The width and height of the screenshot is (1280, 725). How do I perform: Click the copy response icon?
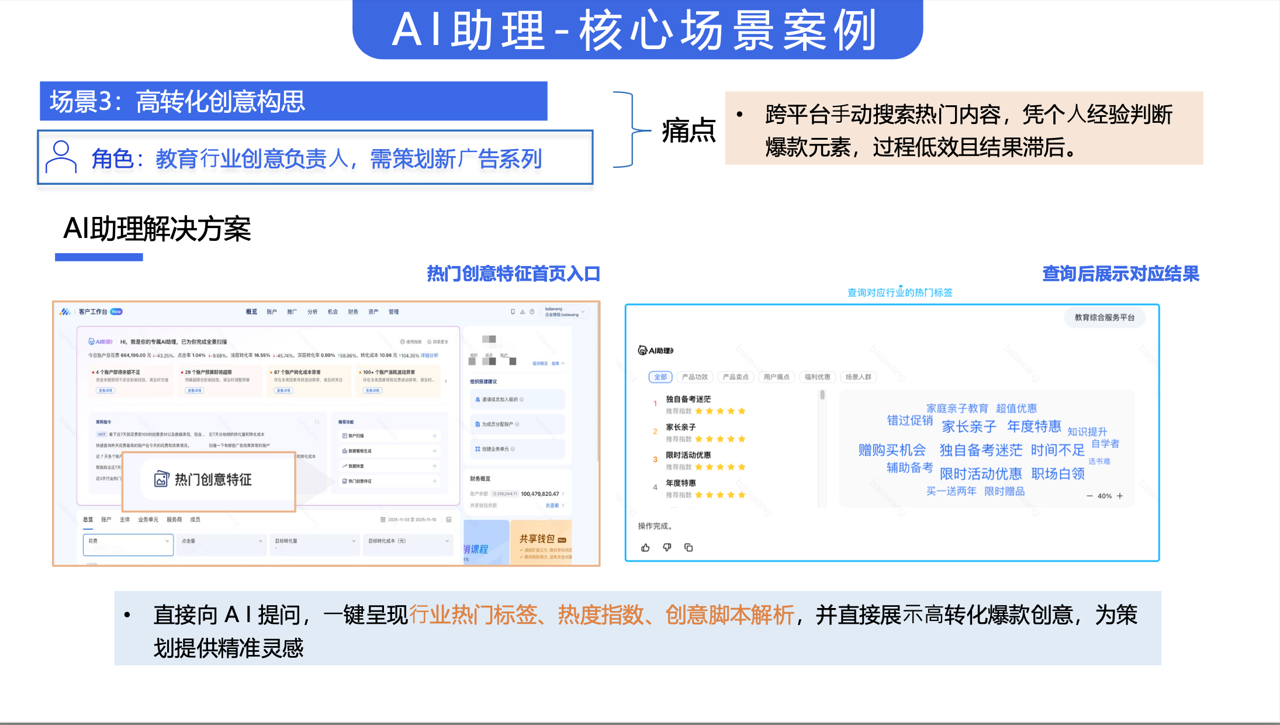[x=689, y=548]
